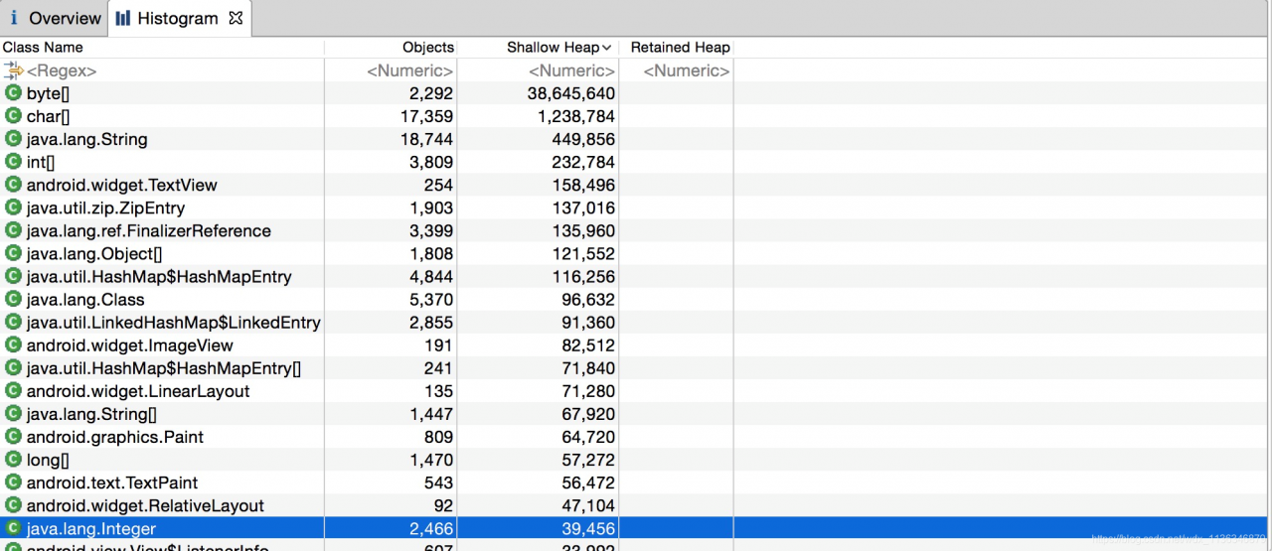The image size is (1272, 551).
Task: Select the java.lang.Object[] row name
Action: pyautogui.click(x=94, y=253)
